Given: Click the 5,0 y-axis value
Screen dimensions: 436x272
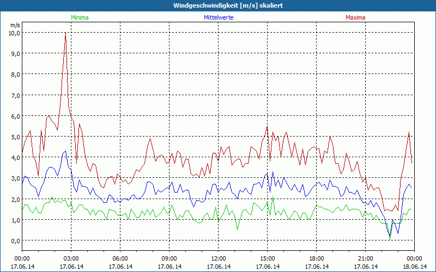Looking at the screenshot, I should click(x=16, y=137).
